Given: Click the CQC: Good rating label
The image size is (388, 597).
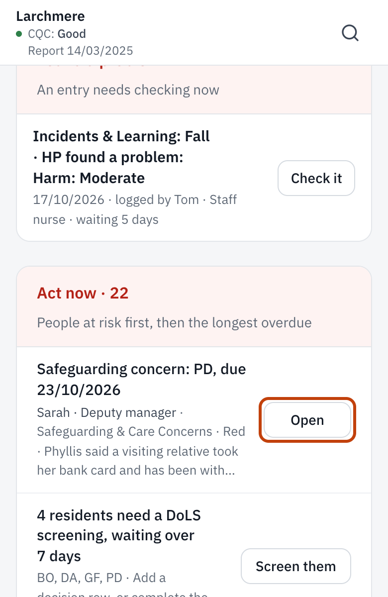Looking at the screenshot, I should 57,34.
